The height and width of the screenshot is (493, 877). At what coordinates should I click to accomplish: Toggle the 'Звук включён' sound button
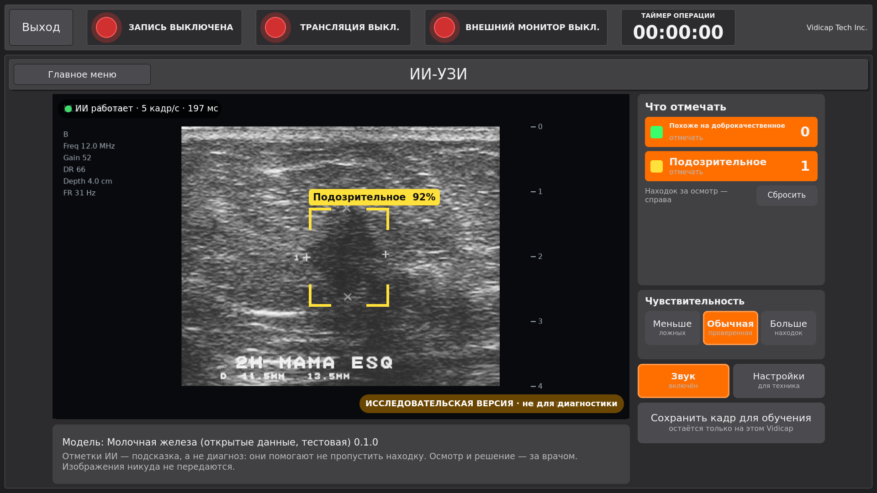683,381
